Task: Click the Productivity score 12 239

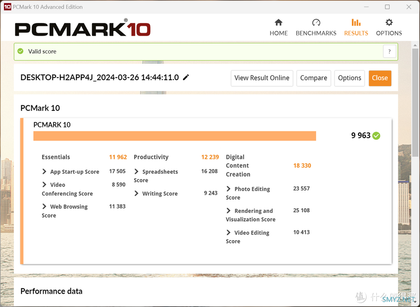Action: click(x=210, y=157)
